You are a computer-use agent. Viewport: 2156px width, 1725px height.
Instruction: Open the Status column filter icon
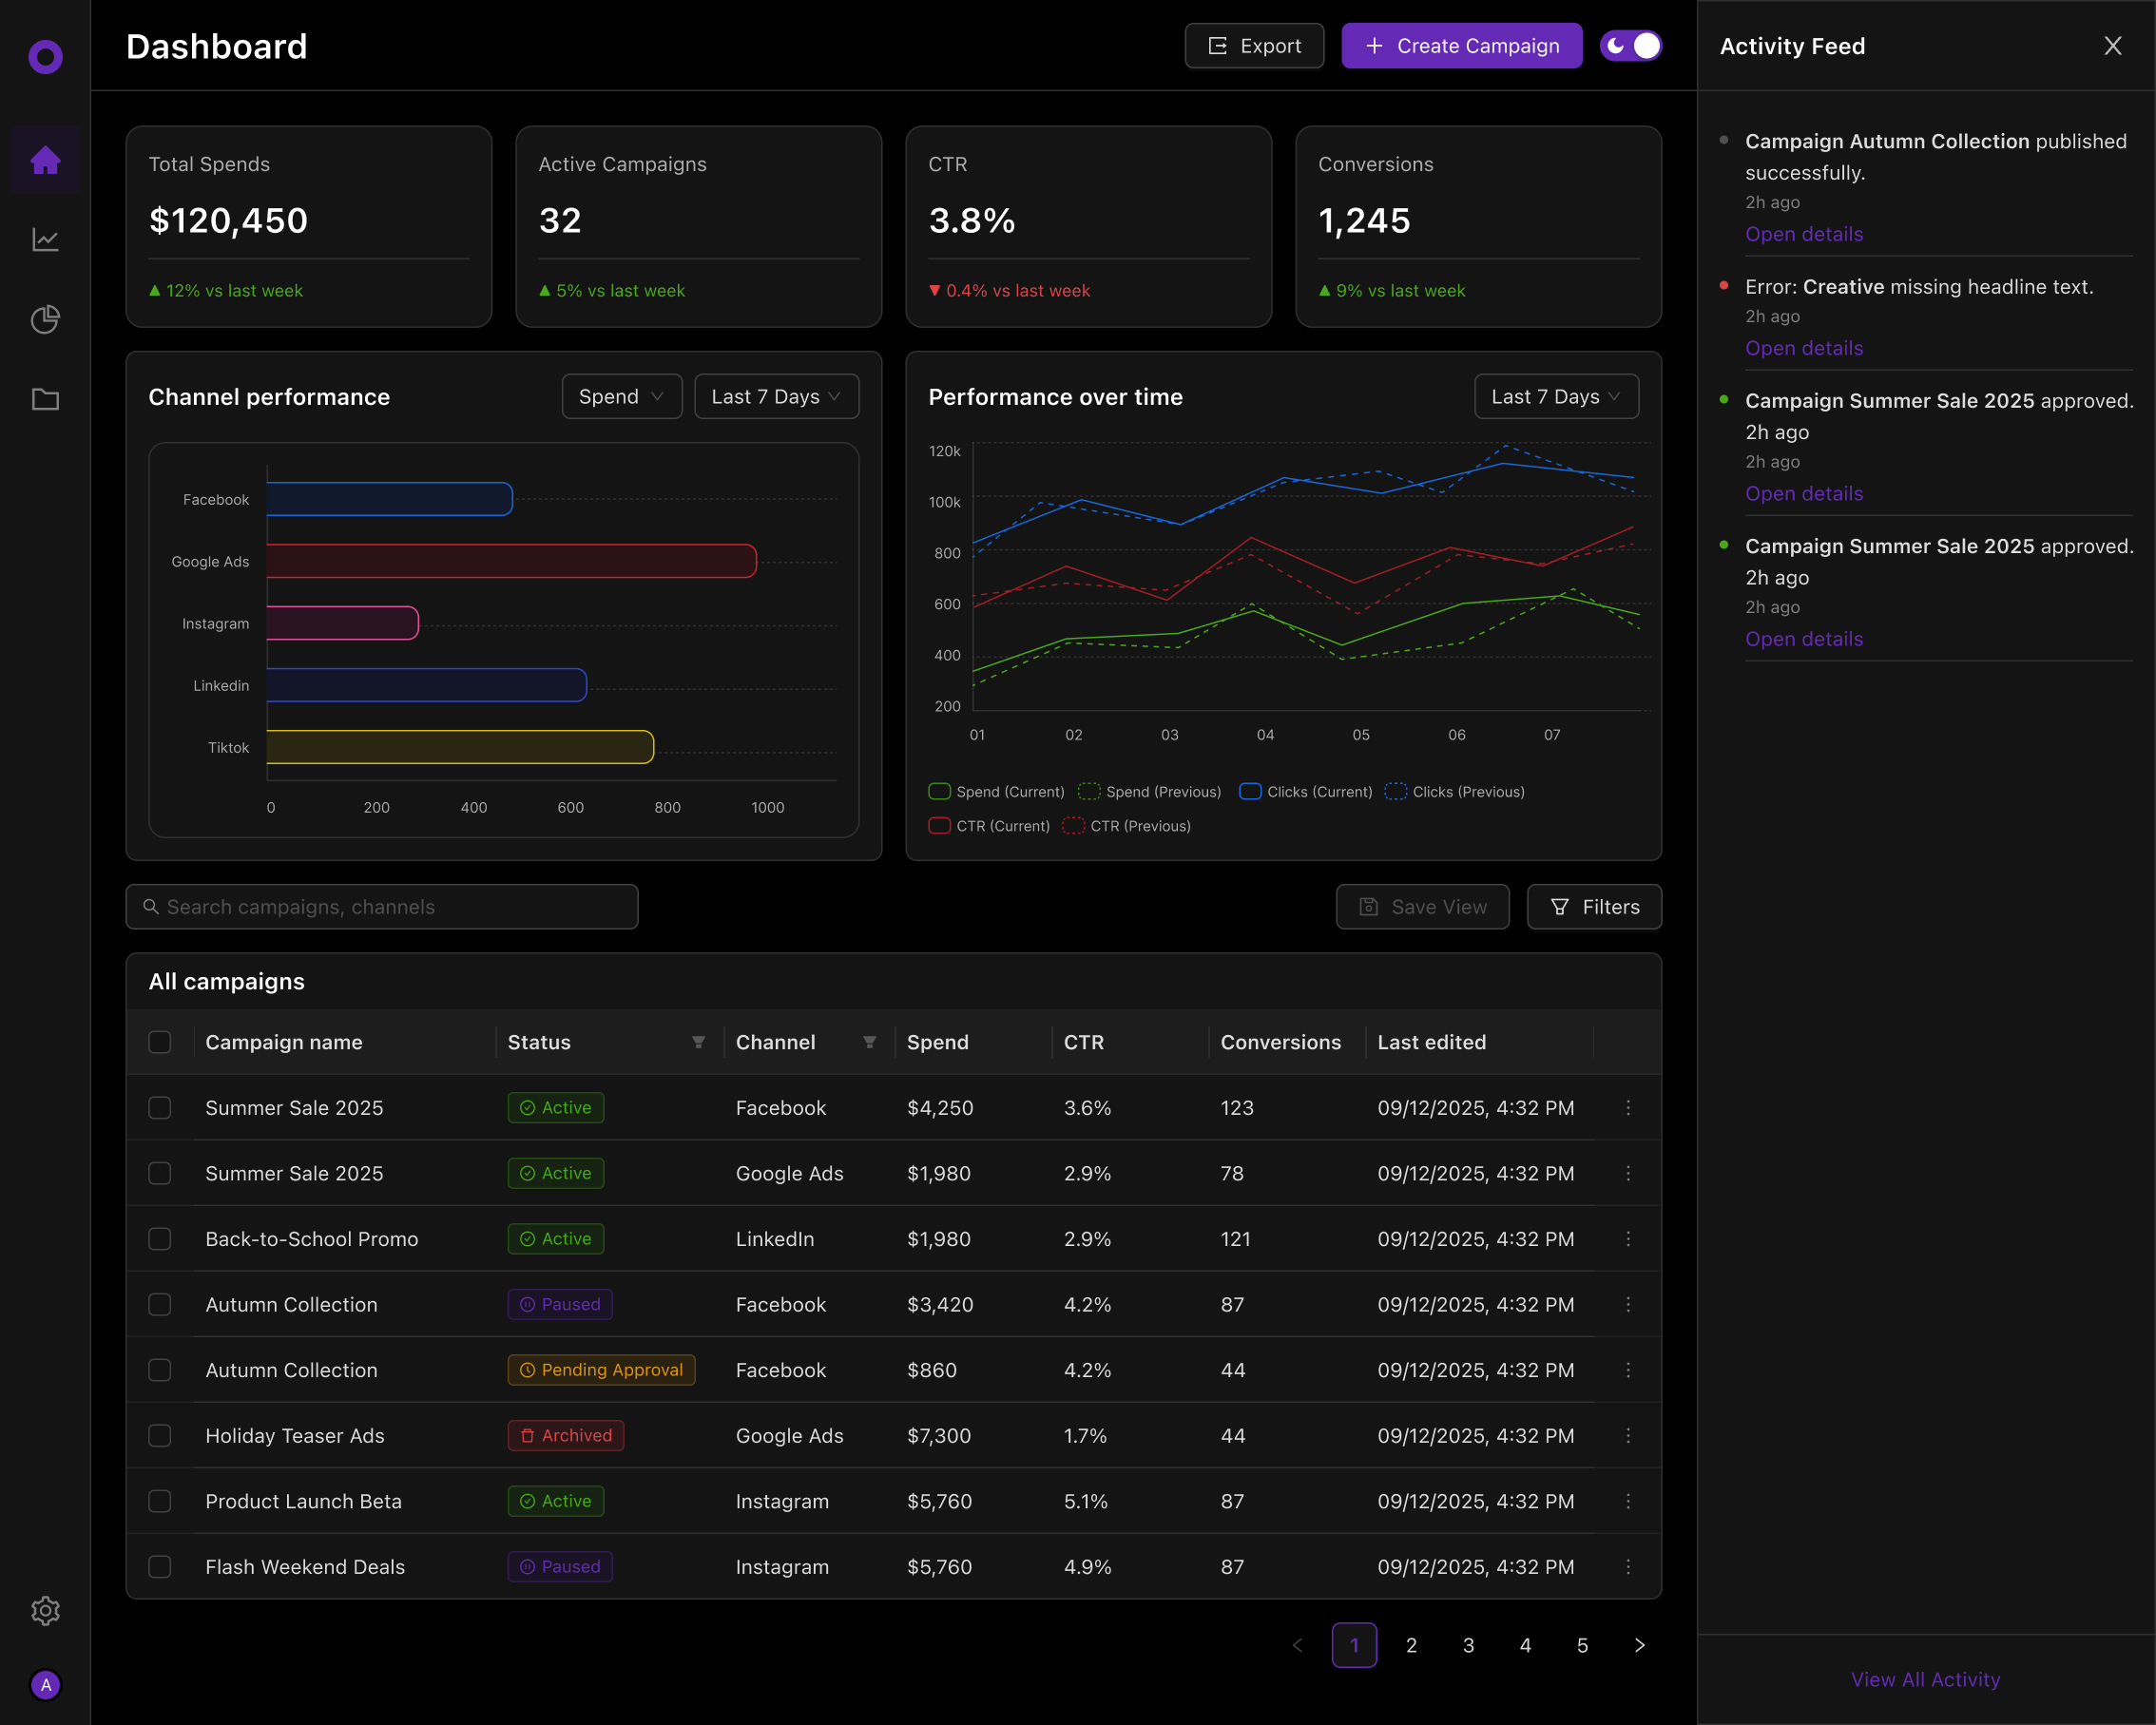[x=698, y=1042]
